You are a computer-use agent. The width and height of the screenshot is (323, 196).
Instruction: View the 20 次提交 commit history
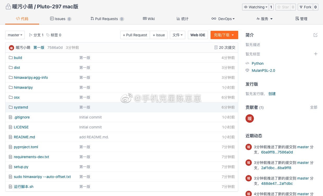(x=225, y=47)
